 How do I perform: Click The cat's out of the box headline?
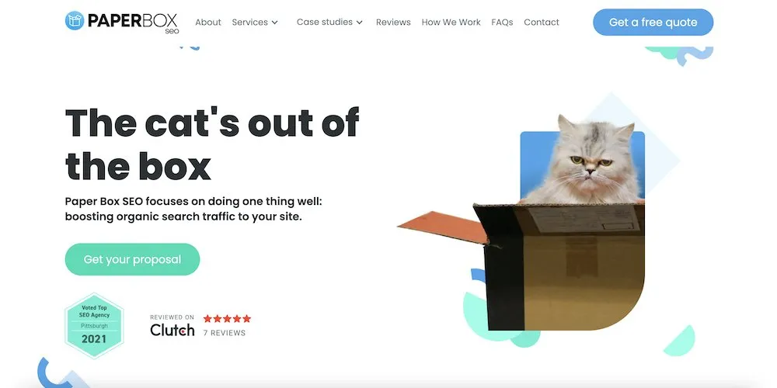pos(212,144)
